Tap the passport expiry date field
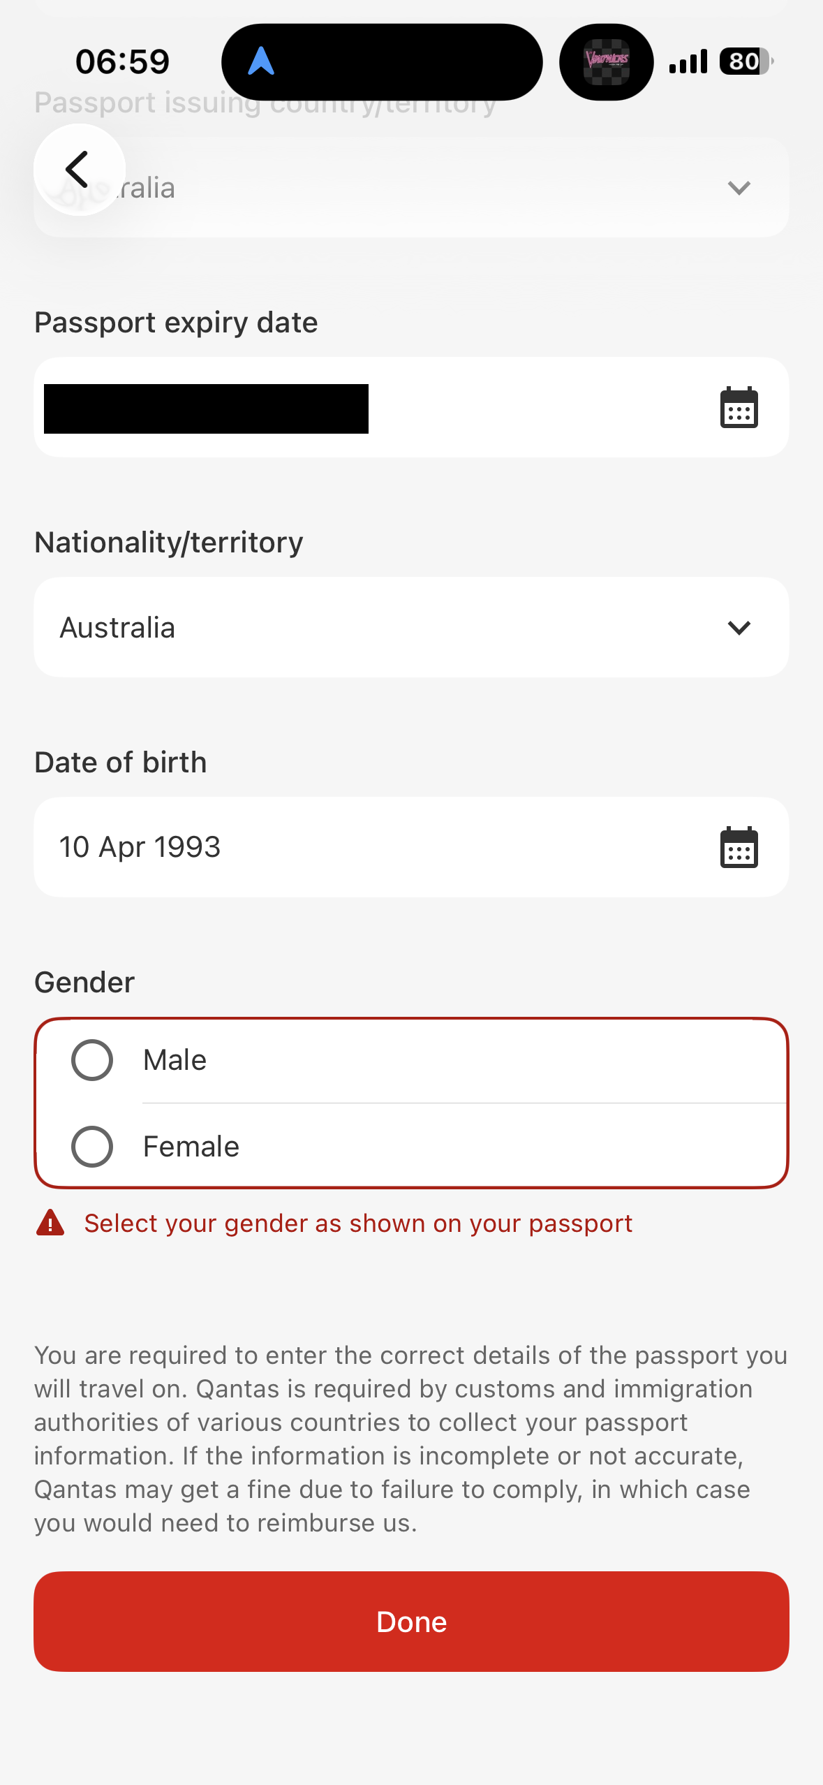 click(x=349, y=408)
